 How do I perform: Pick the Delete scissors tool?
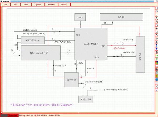(157, 28)
